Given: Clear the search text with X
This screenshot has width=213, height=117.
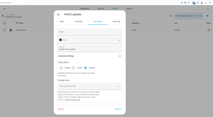Looking at the screenshot, I should 171,16.
